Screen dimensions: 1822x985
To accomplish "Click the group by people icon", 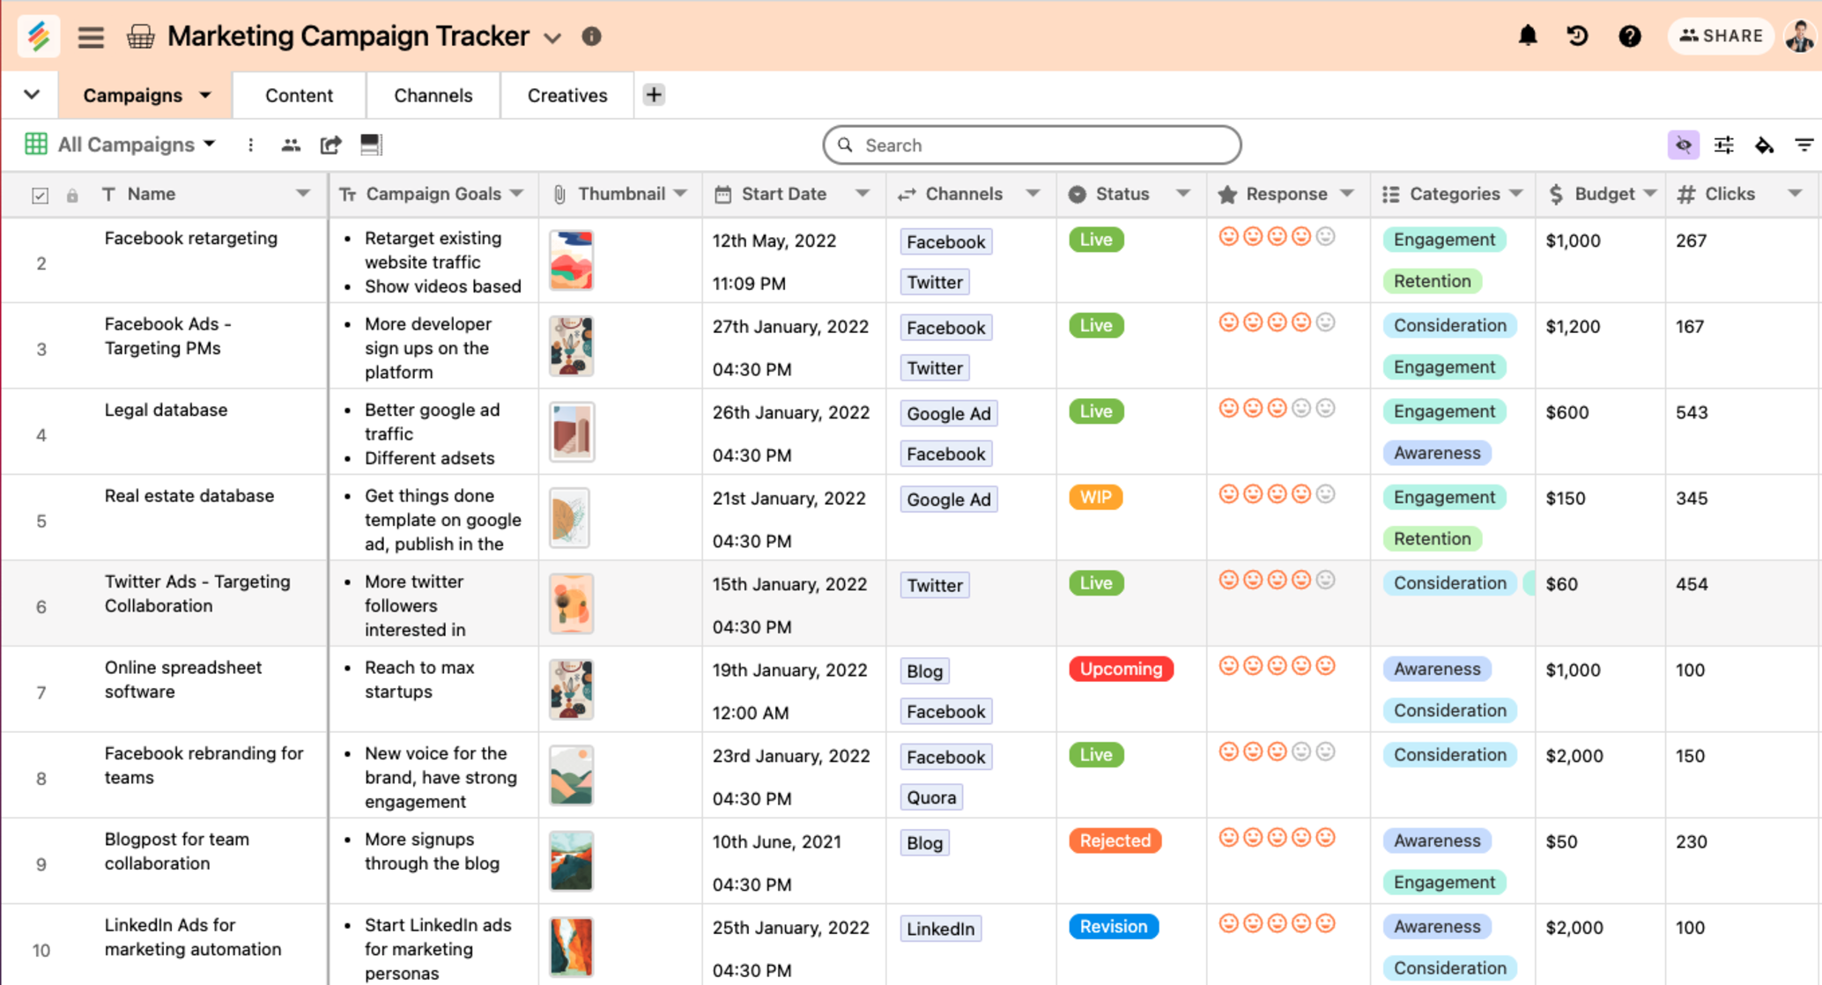I will [x=289, y=144].
